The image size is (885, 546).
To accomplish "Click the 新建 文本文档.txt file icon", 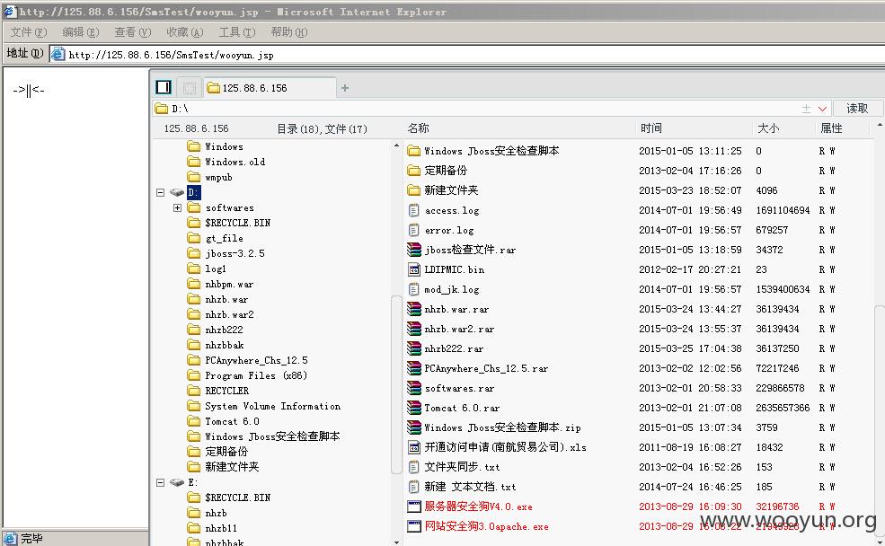I will (x=413, y=487).
